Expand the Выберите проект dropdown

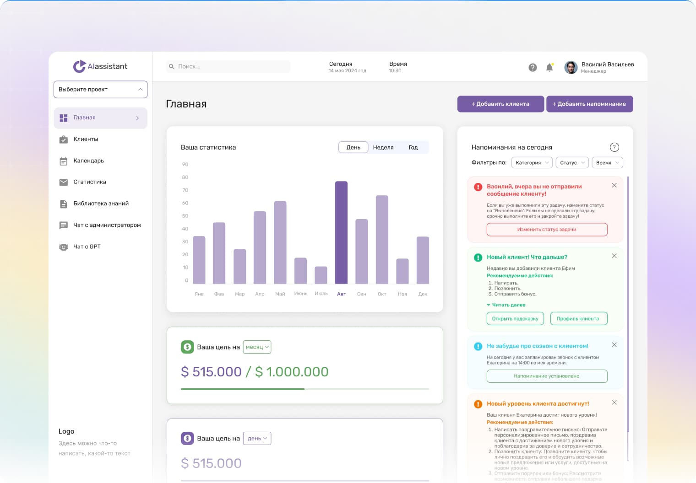coord(100,90)
